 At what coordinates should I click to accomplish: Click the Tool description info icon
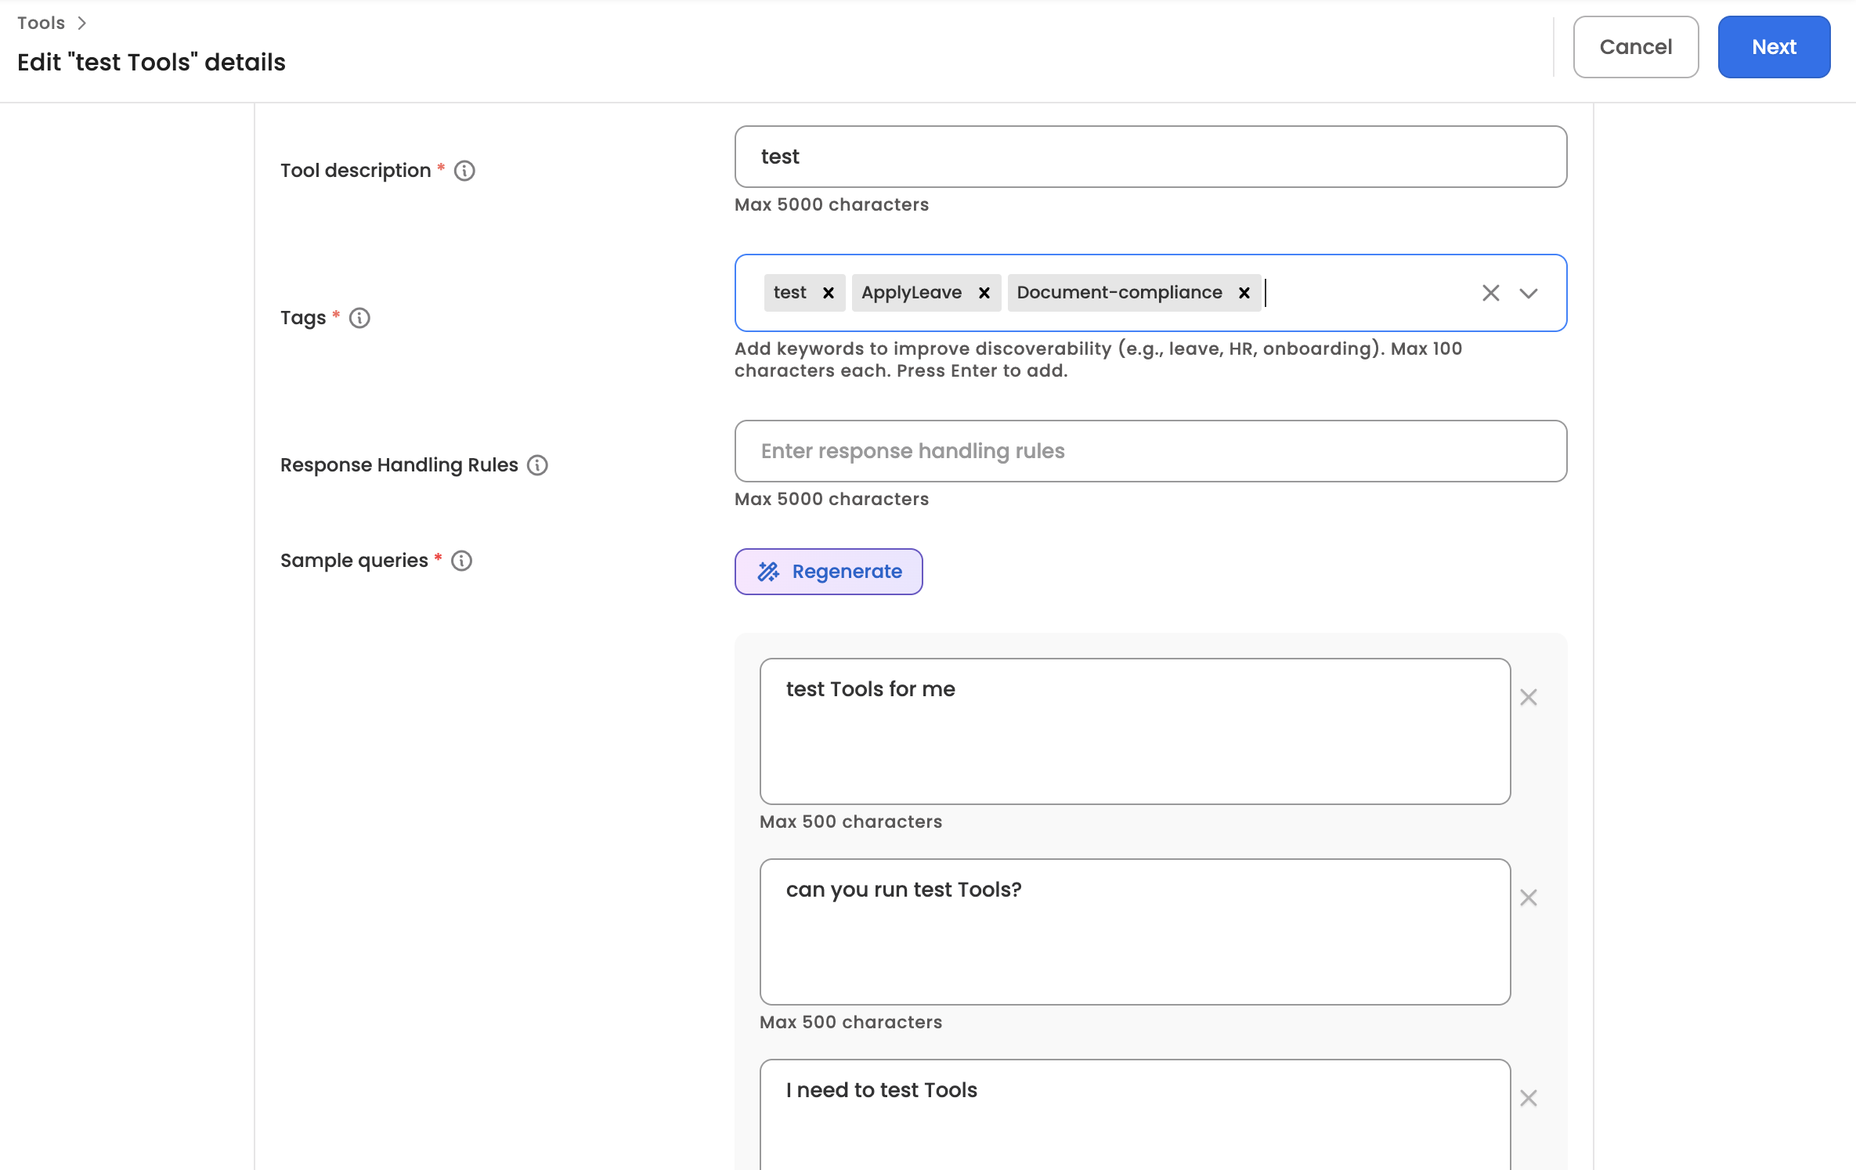pos(464,171)
